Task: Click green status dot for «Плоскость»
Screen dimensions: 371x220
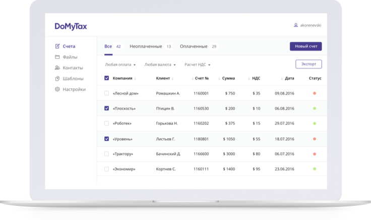Action: click(315, 108)
